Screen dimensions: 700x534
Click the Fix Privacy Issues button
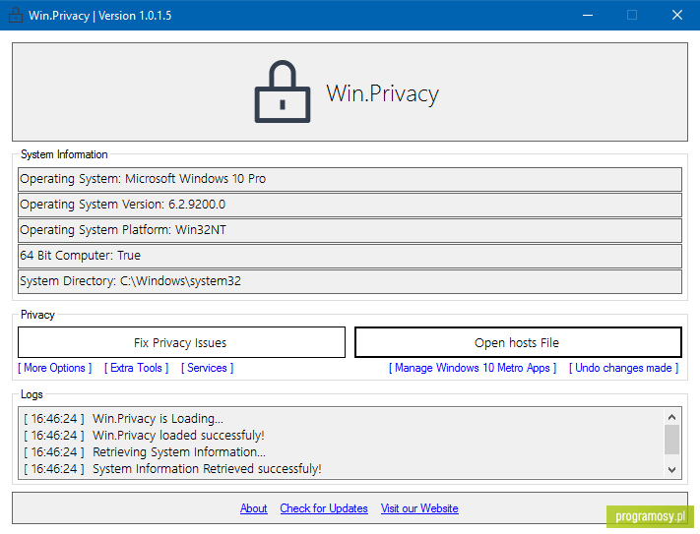pyautogui.click(x=181, y=342)
